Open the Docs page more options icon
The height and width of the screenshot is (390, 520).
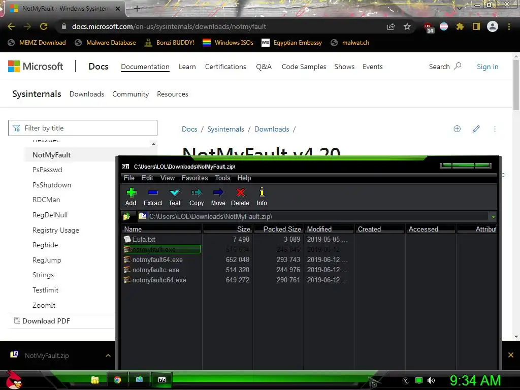tap(495, 128)
